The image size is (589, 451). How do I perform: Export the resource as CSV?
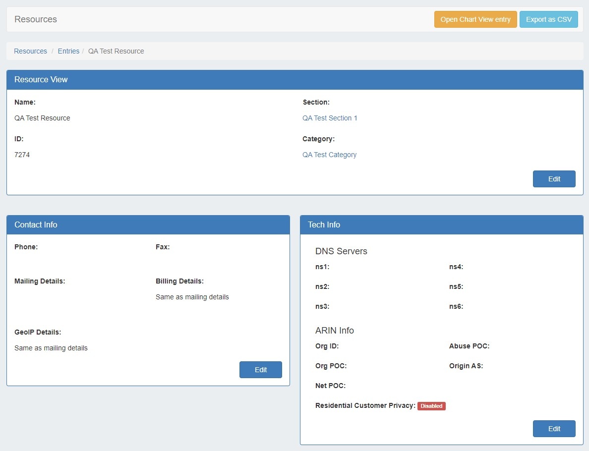[x=548, y=19]
